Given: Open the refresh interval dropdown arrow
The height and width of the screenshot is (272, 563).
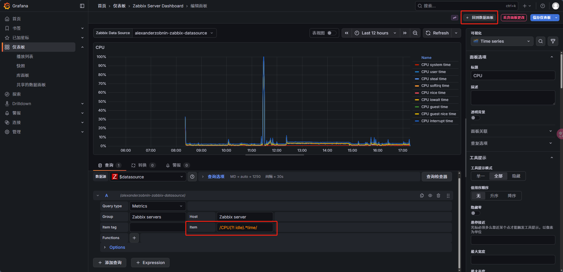Looking at the screenshot, I should click(456, 33).
